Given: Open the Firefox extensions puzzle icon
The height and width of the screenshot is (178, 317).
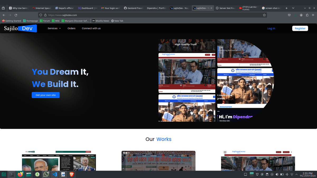Looking at the screenshot, I should 307,15.
